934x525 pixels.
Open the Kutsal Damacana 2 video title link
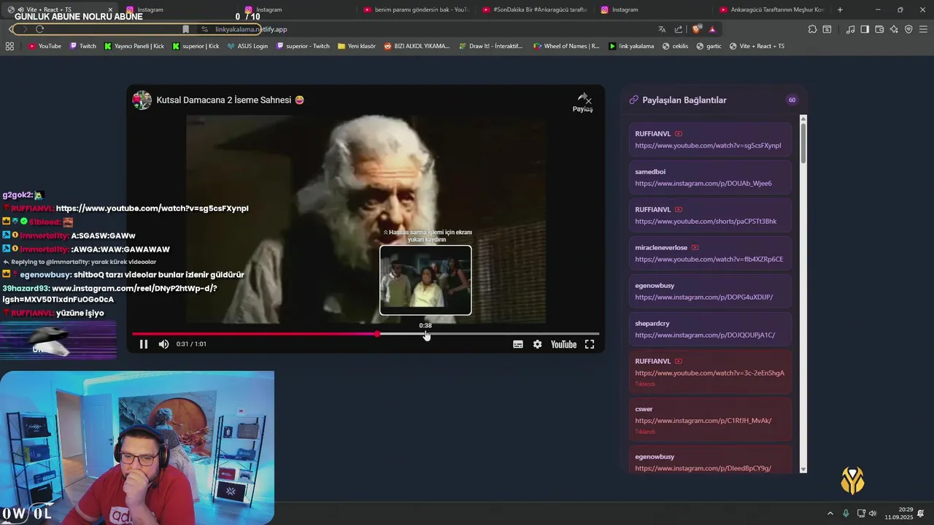point(230,100)
